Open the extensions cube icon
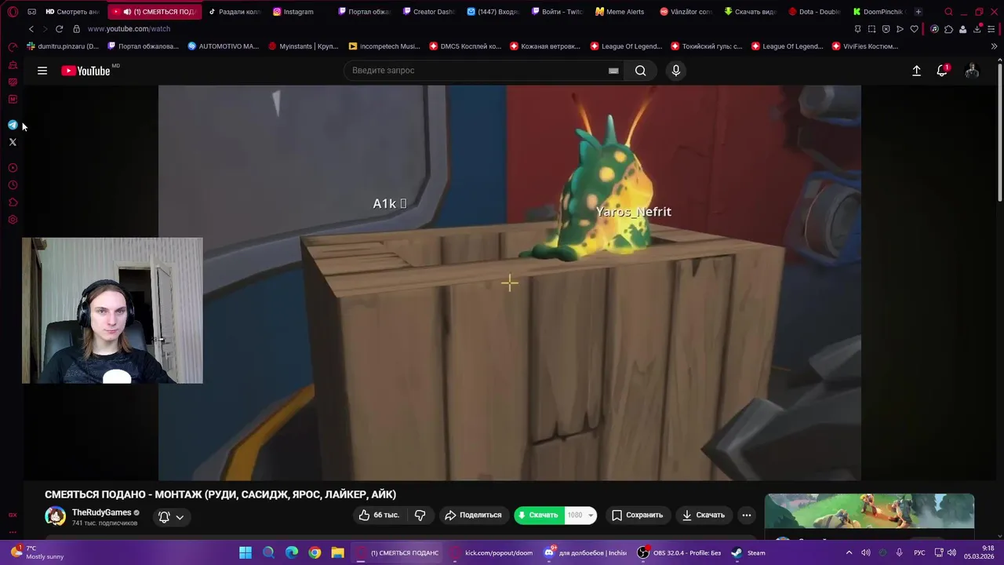Viewport: 1004px width, 565px height. pyautogui.click(x=948, y=29)
